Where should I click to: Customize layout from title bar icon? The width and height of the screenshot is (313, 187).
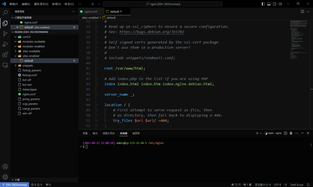tap(280, 4)
